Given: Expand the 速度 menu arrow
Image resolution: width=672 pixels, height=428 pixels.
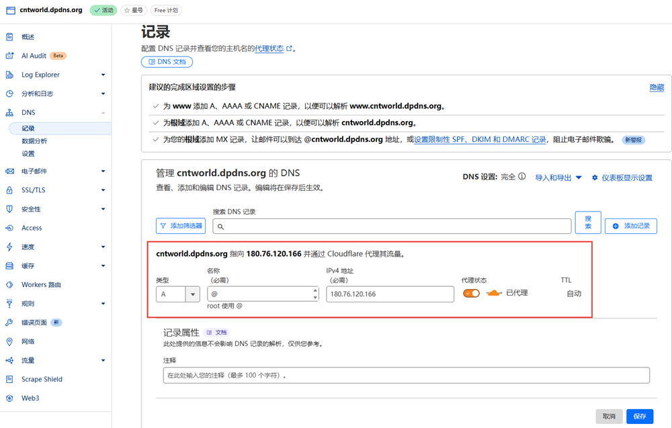Looking at the screenshot, I should point(103,247).
